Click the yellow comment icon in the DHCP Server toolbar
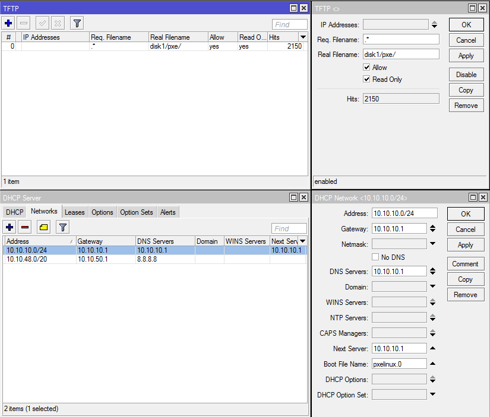The width and height of the screenshot is (490, 417). (44, 227)
